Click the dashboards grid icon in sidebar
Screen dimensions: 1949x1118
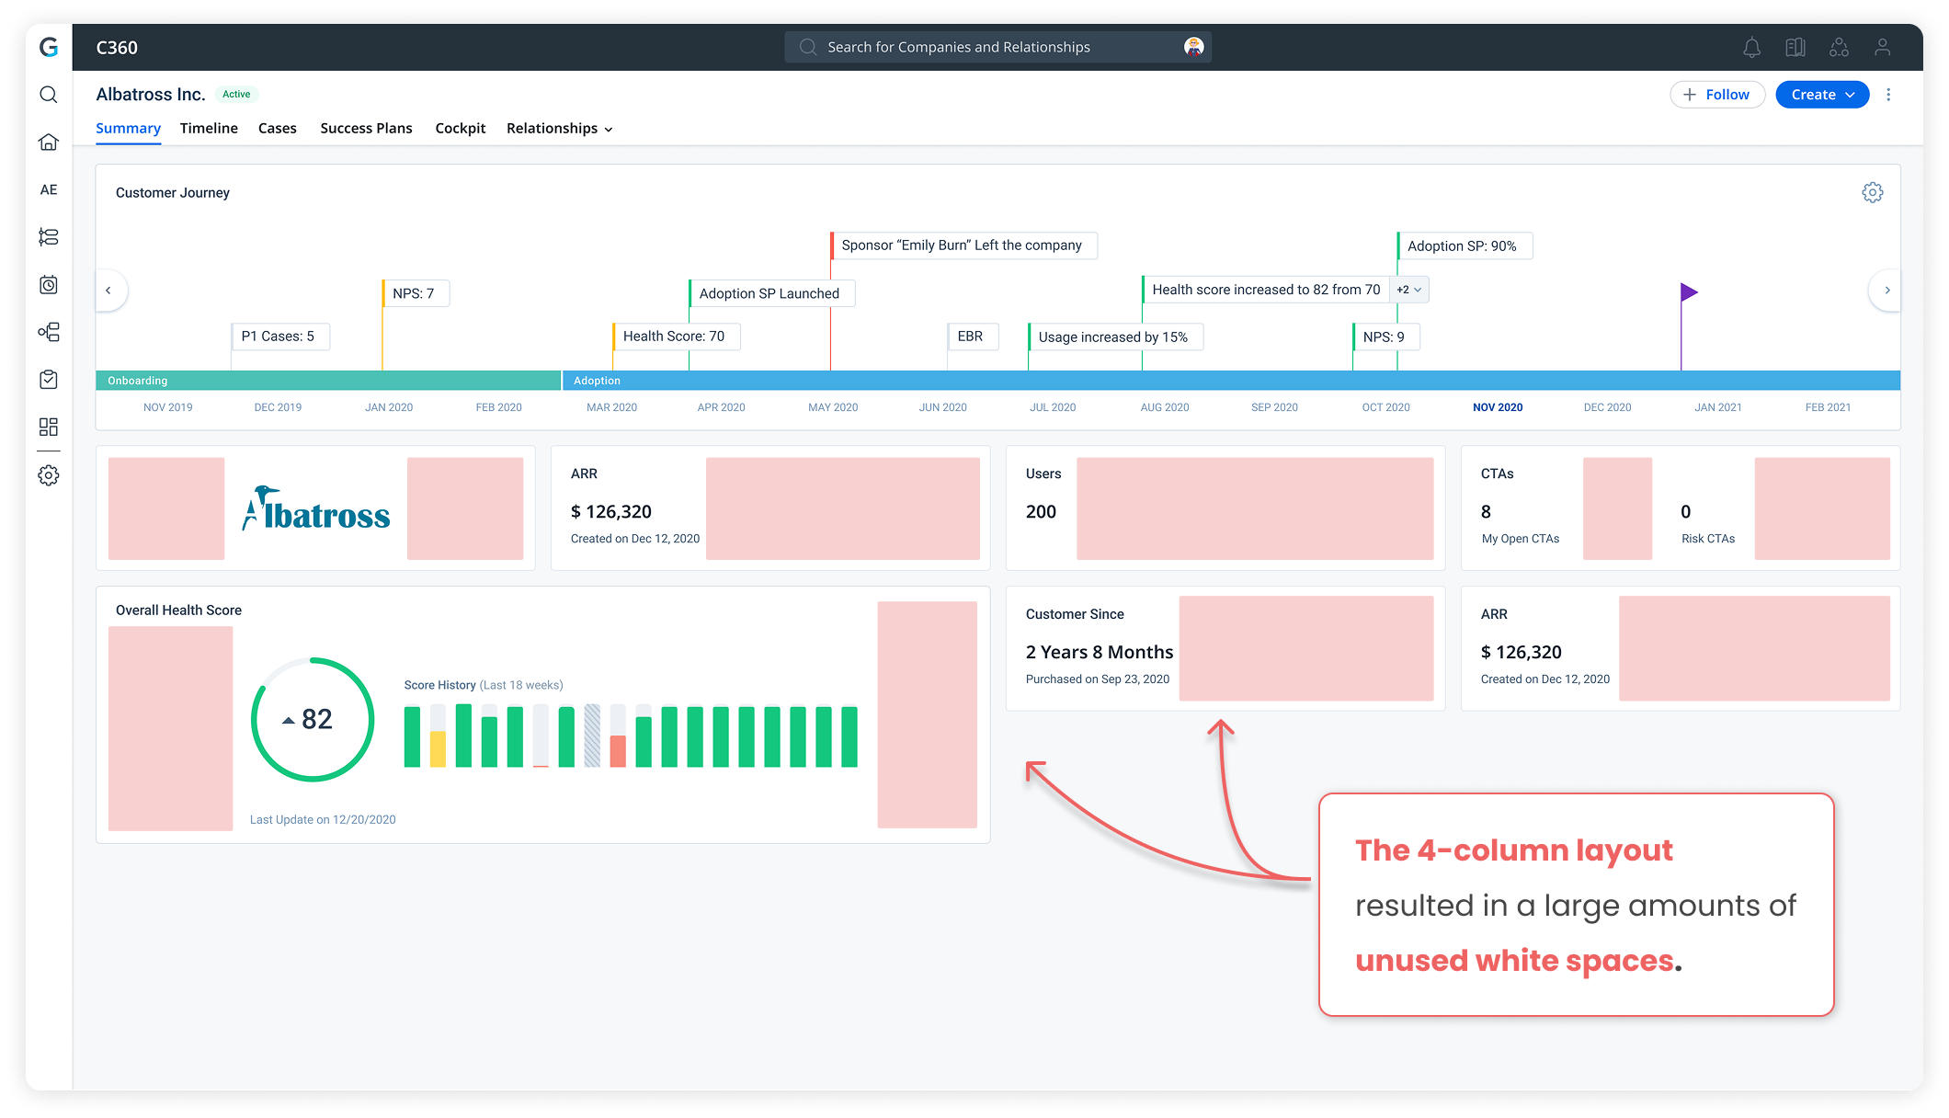(x=49, y=427)
